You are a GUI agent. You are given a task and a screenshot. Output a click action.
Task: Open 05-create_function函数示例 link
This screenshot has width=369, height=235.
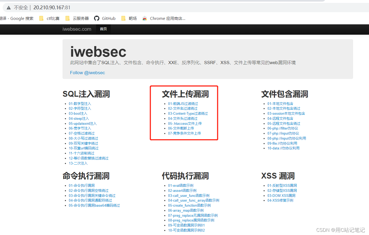[x=189, y=205]
